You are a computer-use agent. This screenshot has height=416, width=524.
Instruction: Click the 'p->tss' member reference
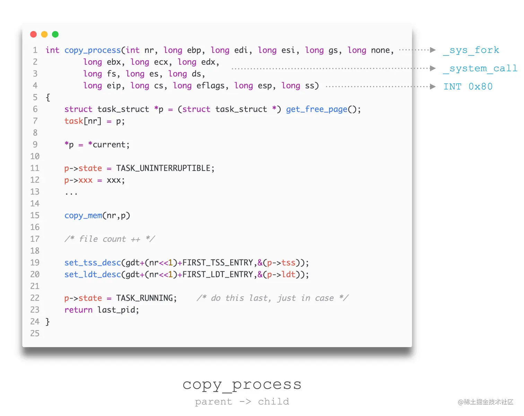[281, 263]
